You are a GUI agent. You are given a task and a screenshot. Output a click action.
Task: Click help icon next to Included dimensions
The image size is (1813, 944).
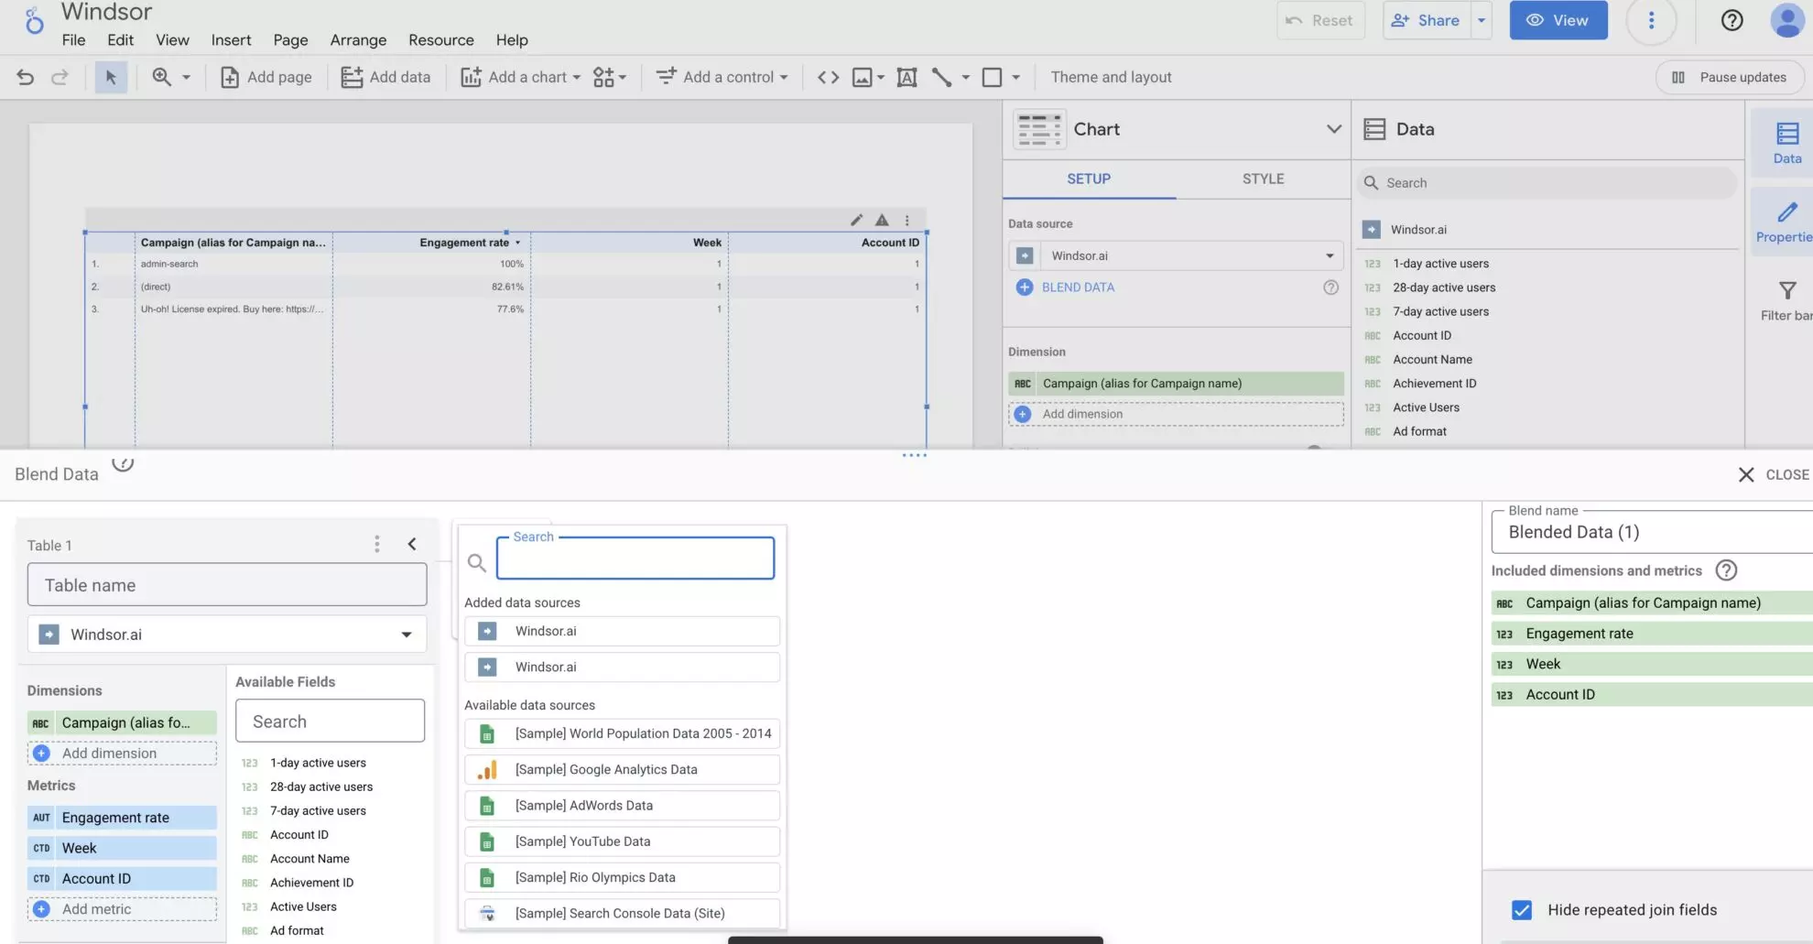tap(1726, 570)
